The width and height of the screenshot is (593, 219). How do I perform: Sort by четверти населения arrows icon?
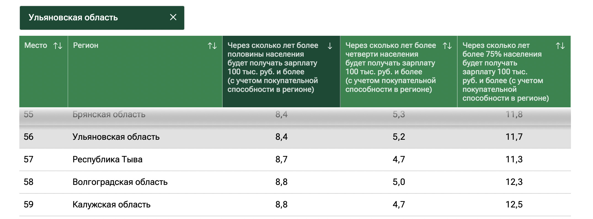[447, 46]
